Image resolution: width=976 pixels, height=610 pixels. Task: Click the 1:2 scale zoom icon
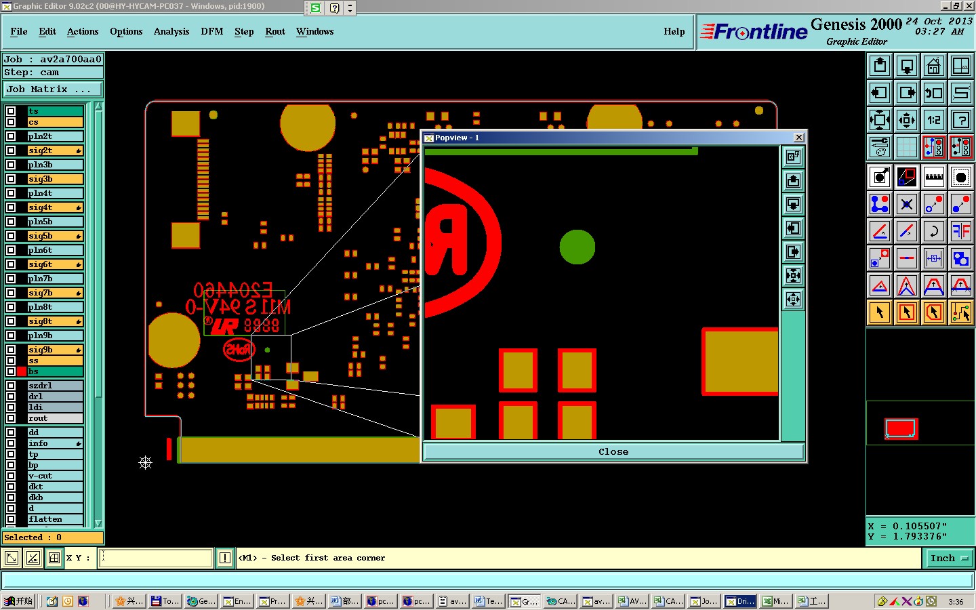click(x=934, y=120)
